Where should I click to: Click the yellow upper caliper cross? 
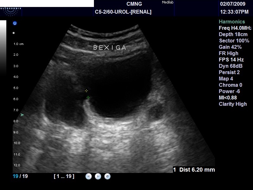pyautogui.click(x=86, y=91)
